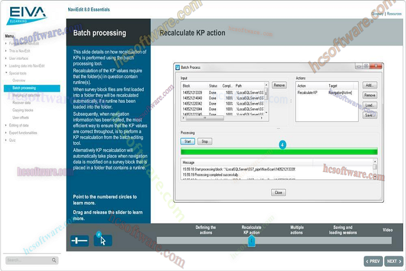Click the Batch Process window title icon
406x271 pixels.
pos(178,67)
